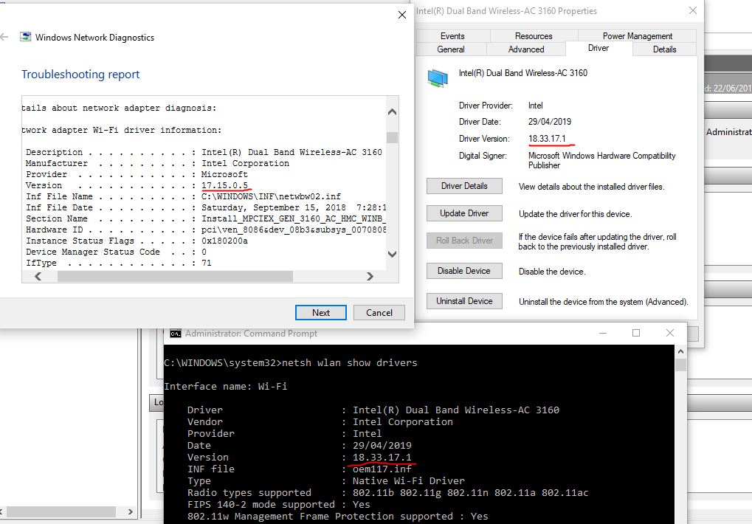Viewport: 752px width, 524px height.
Task: Click the Hardware ID line in the report
Action: pyautogui.click(x=206, y=230)
